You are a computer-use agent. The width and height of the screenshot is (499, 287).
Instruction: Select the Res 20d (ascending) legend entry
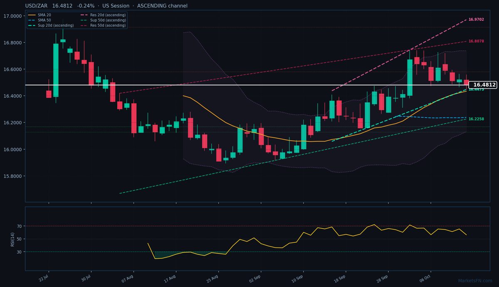click(x=103, y=15)
